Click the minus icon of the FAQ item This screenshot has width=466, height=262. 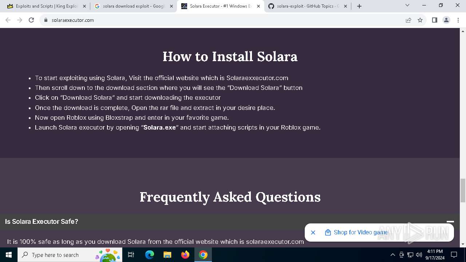click(450, 222)
